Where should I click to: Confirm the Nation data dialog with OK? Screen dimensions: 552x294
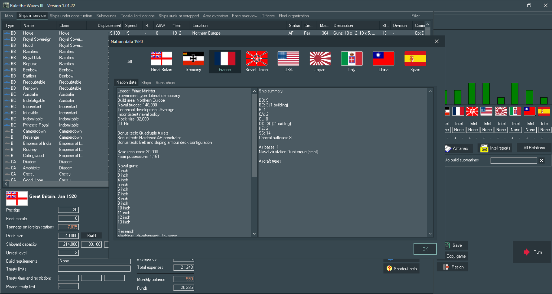click(x=425, y=248)
